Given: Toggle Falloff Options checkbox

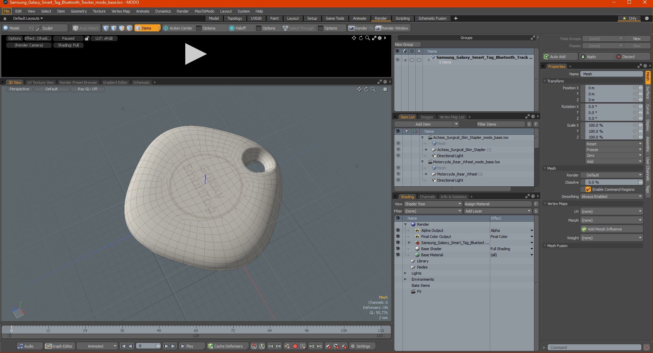Looking at the screenshot, I should pos(259,28).
